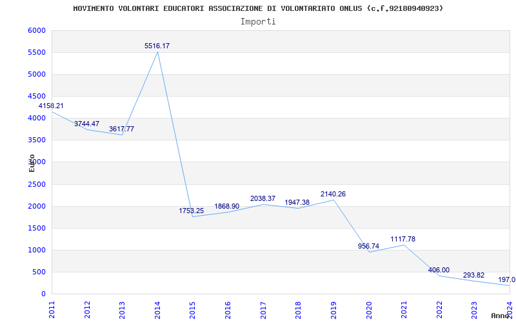Click the 2018 x-axis year label
516x322 pixels.
tap(298, 310)
